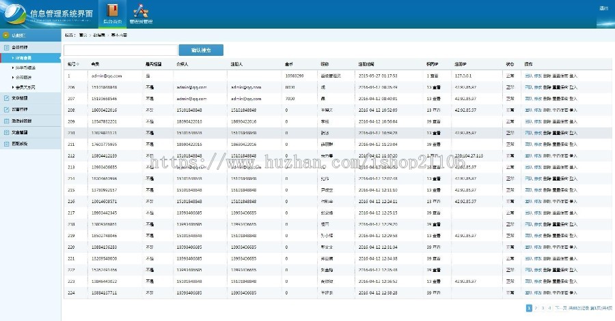The height and width of the screenshot is (321, 615).
Task: Click the 文章管理 edit icon in sidebar
Action: pyautogui.click(x=6, y=98)
